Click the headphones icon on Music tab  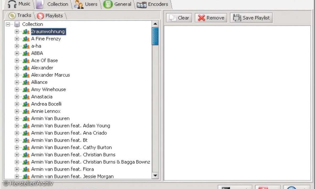[12, 4]
